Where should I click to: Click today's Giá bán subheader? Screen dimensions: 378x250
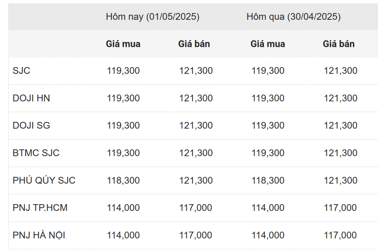pos(194,44)
